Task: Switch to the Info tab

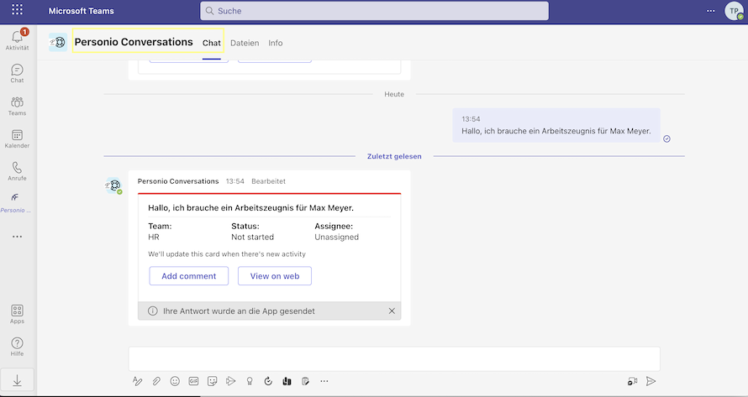Action: [276, 43]
